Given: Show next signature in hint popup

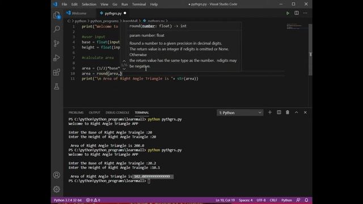Looking at the screenshot, I should click(124, 69).
